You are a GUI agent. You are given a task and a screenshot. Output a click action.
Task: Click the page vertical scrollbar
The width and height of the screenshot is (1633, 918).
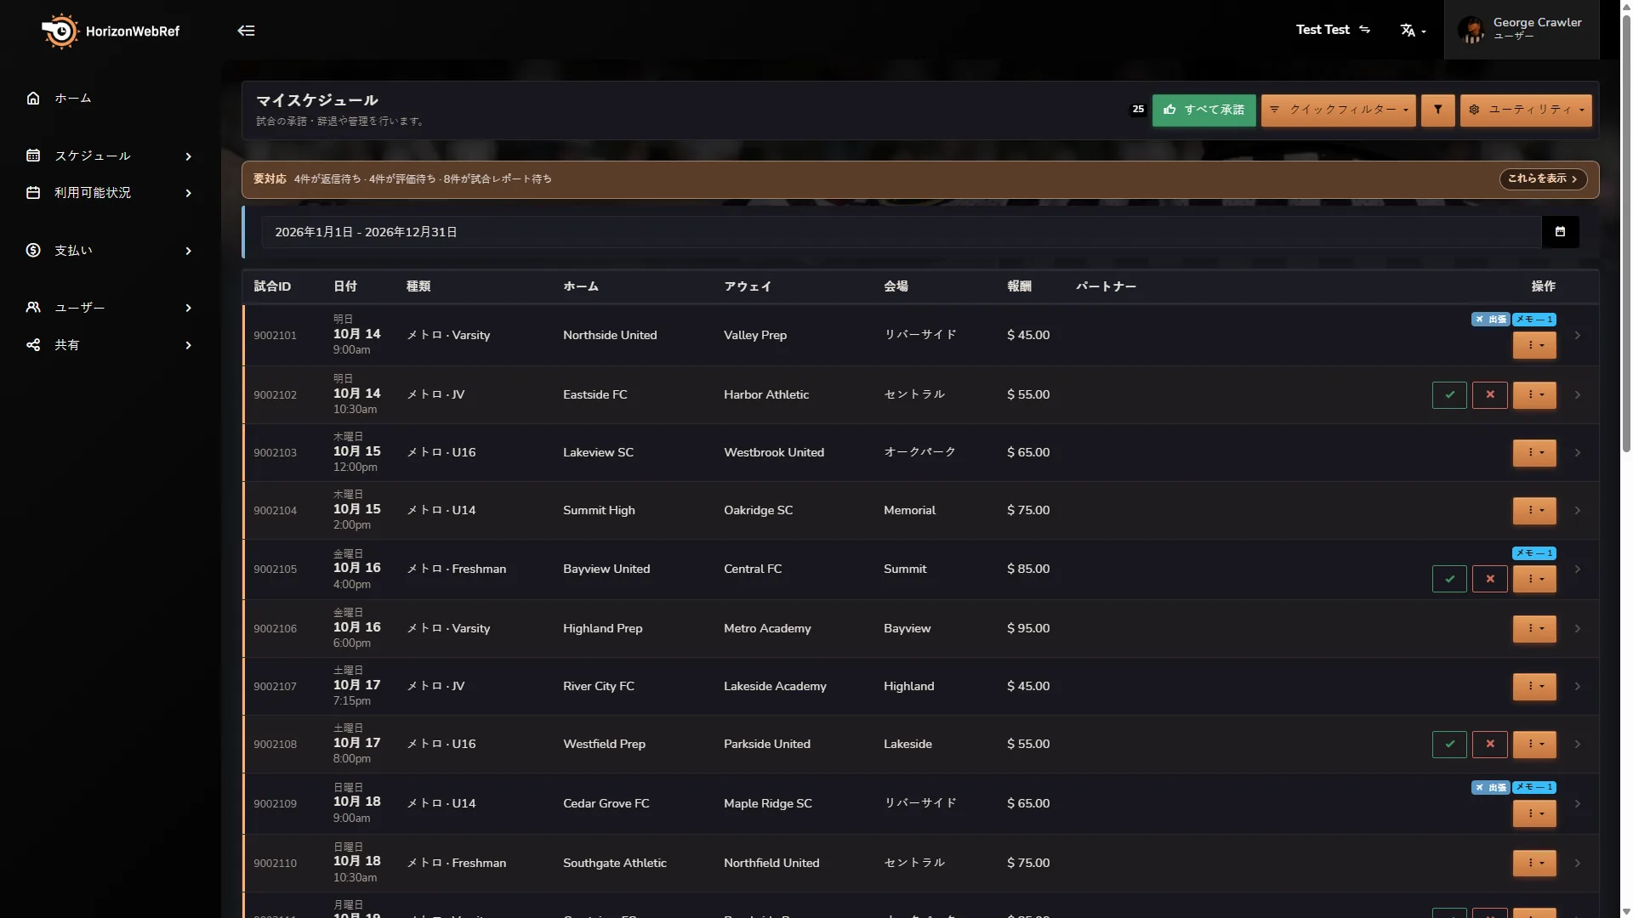click(1626, 234)
